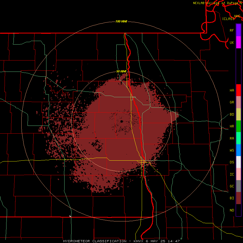
Task: Click the IC legend label
Action: 232,174
